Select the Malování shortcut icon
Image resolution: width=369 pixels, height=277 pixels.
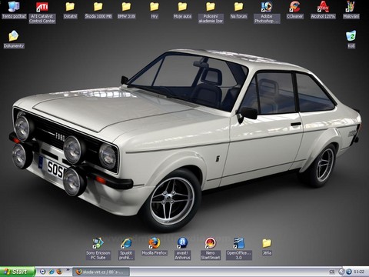point(351,10)
